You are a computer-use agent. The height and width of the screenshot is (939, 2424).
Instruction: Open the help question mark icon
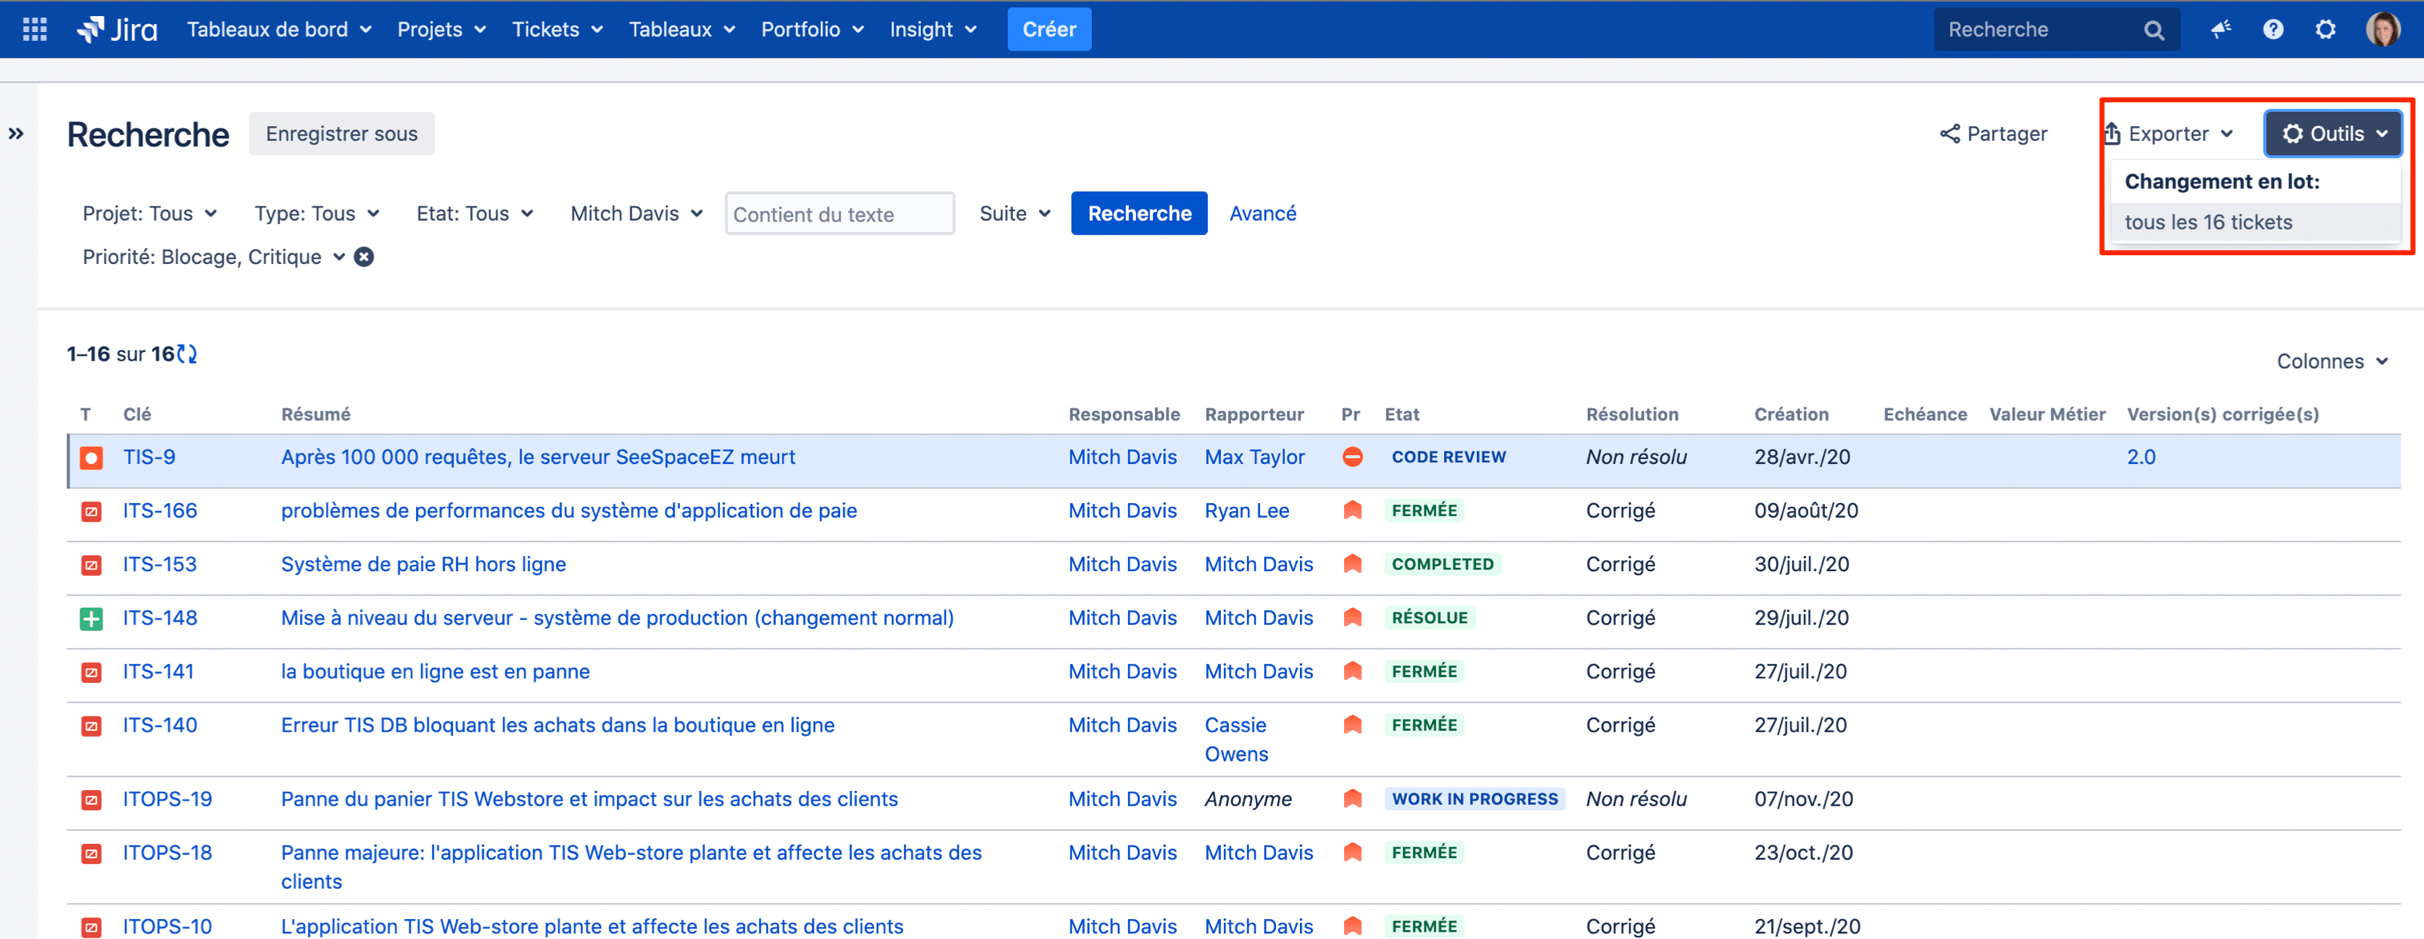click(x=2273, y=29)
